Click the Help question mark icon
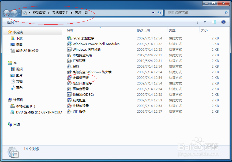The image size is (232, 162). [x=223, y=22]
